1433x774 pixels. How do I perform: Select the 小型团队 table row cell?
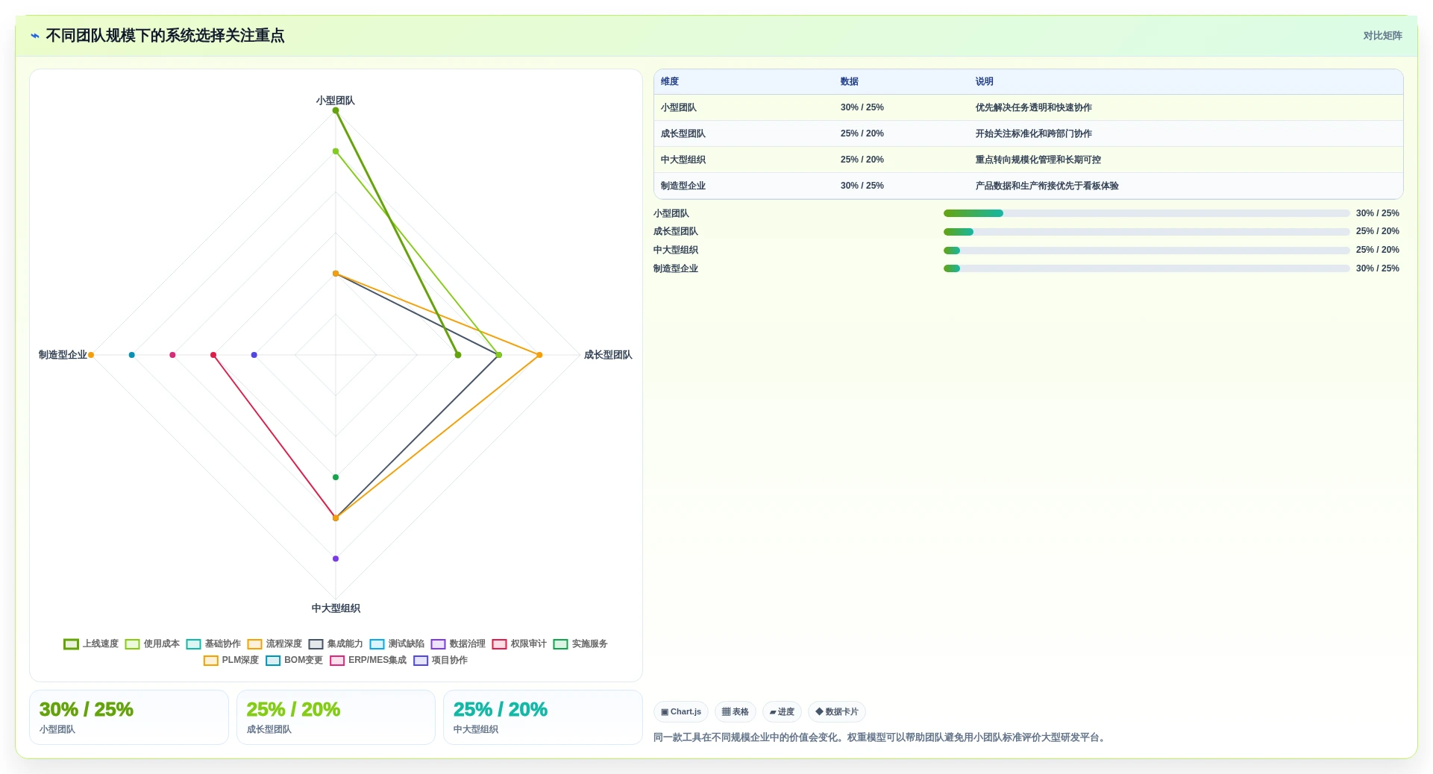click(679, 107)
